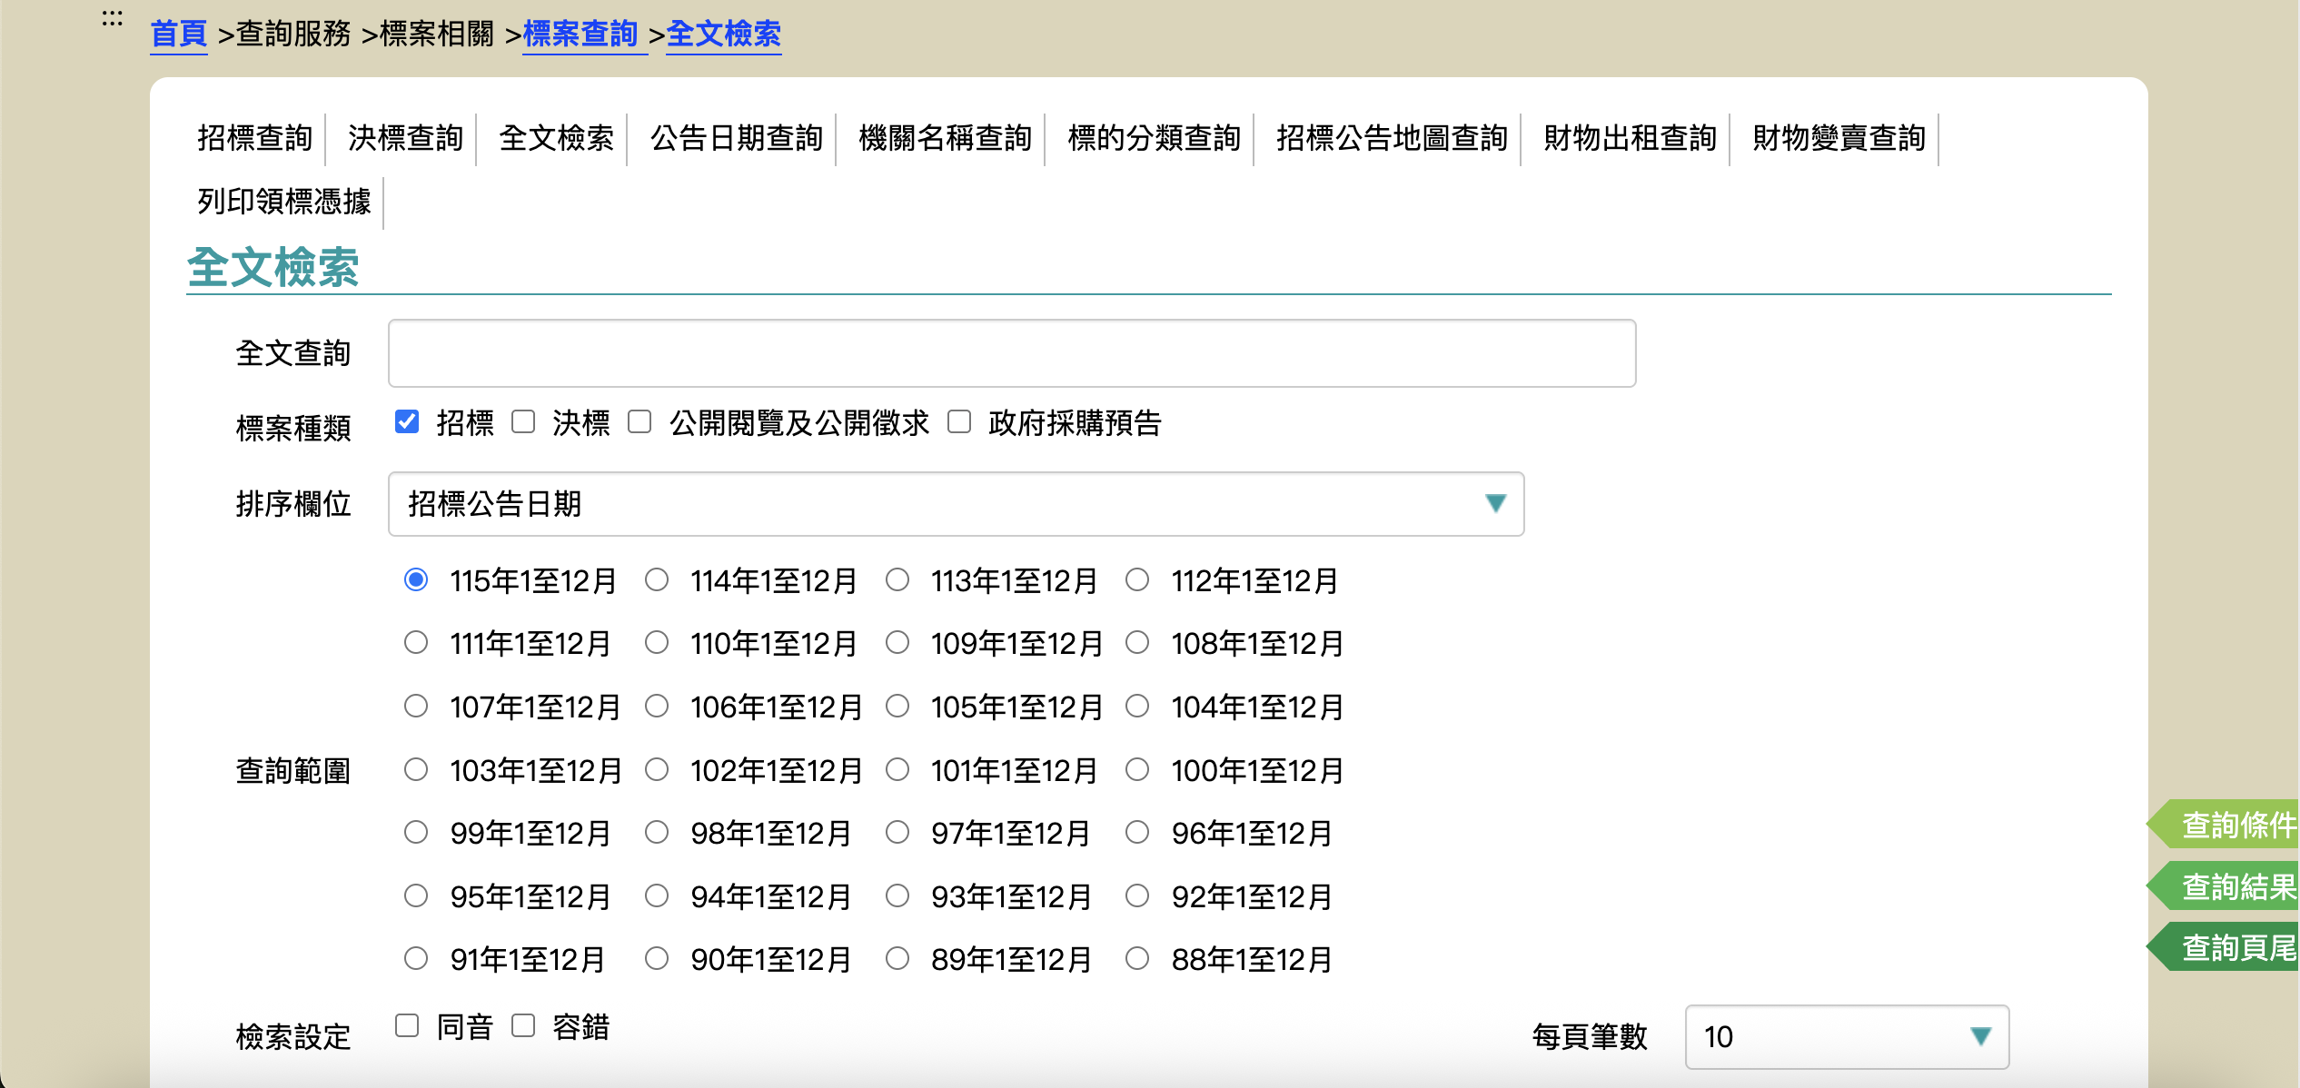Select 115年1至12月 radio button
This screenshot has width=2300, height=1088.
(x=416, y=579)
